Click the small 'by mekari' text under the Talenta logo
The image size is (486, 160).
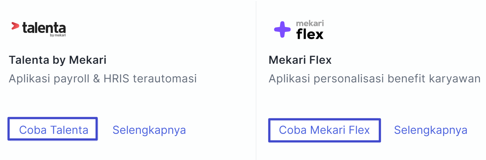58,35
